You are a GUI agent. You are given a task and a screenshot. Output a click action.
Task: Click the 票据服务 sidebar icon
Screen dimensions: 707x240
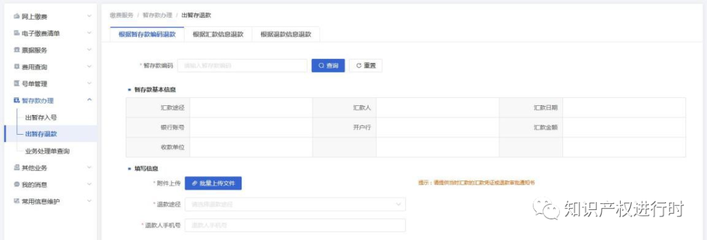[x=16, y=50]
